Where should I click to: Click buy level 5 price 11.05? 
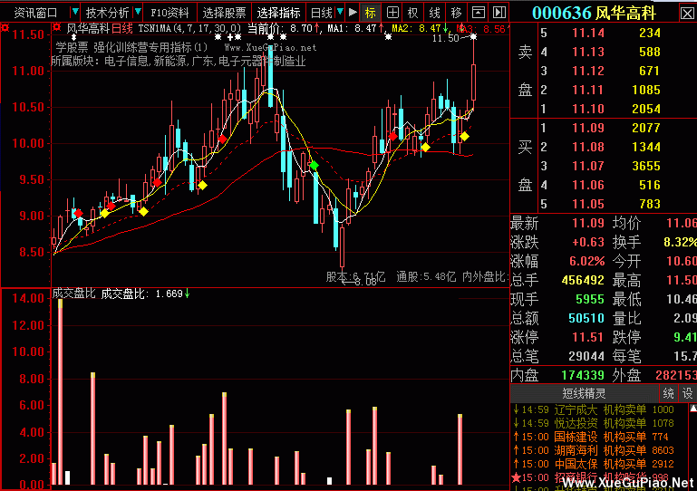588,204
